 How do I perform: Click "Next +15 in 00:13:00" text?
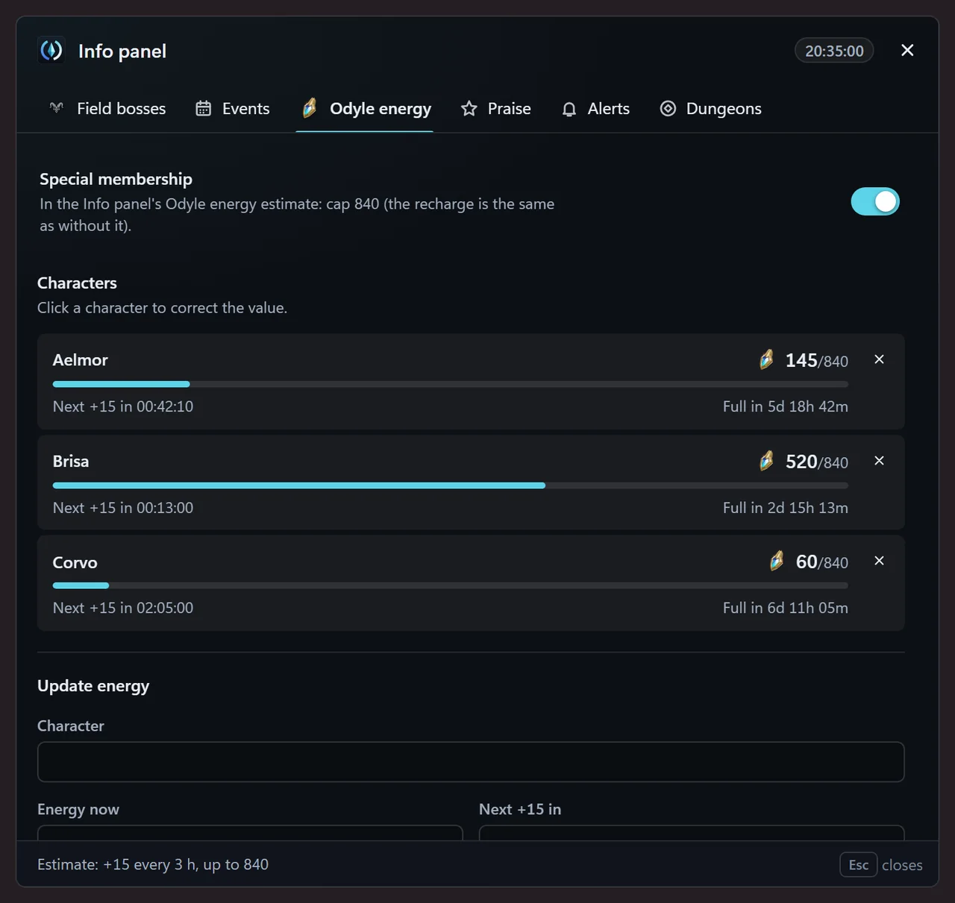(x=123, y=508)
